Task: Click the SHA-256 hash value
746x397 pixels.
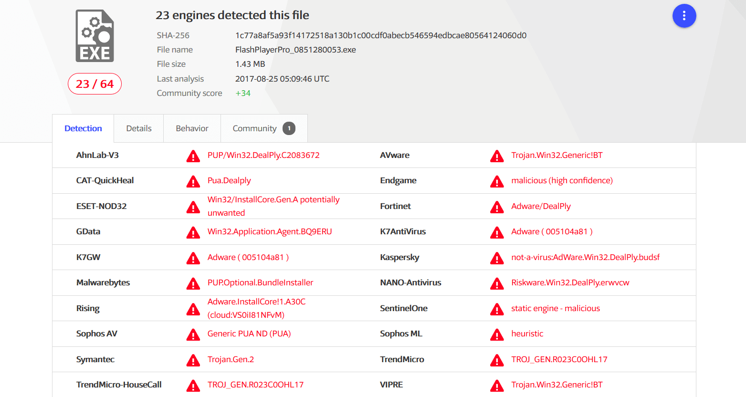Action: [381, 35]
